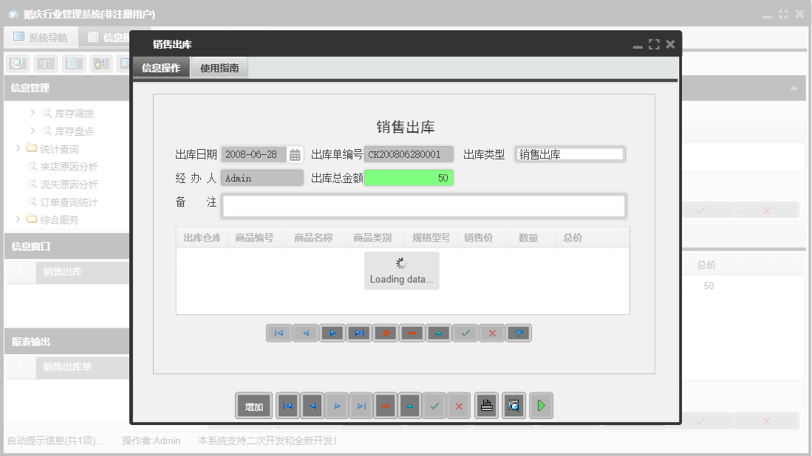Image resolution: width=812 pixels, height=456 pixels.
Task: Edit detail row with grid navigator triangle
Action: (x=439, y=333)
